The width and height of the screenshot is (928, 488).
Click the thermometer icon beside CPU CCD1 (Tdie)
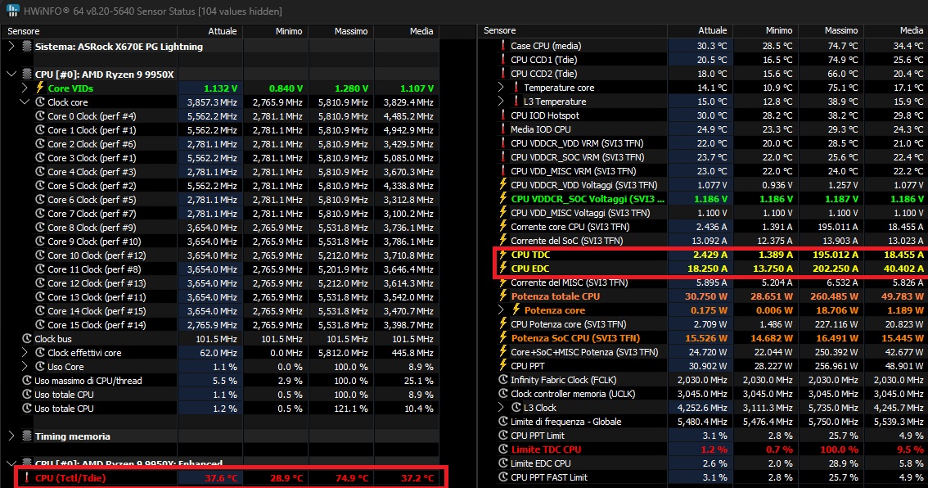point(503,59)
